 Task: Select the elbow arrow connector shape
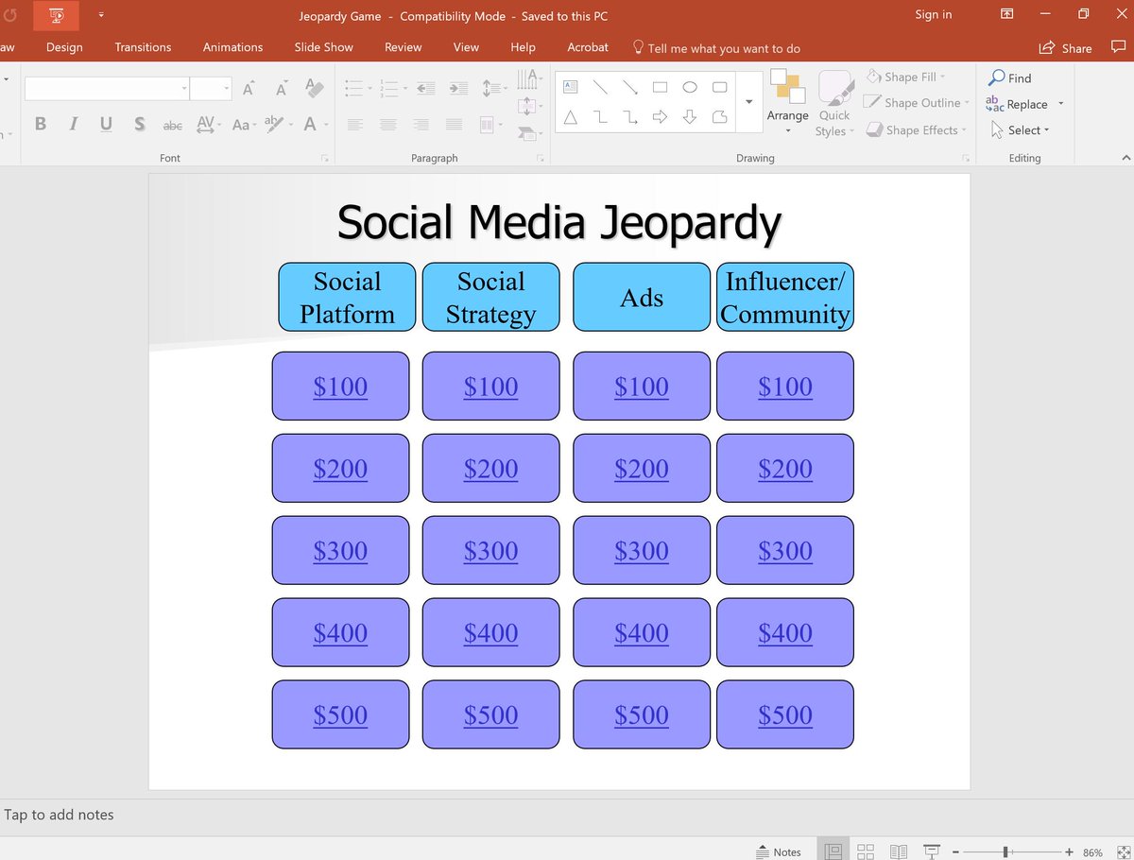pos(630,117)
